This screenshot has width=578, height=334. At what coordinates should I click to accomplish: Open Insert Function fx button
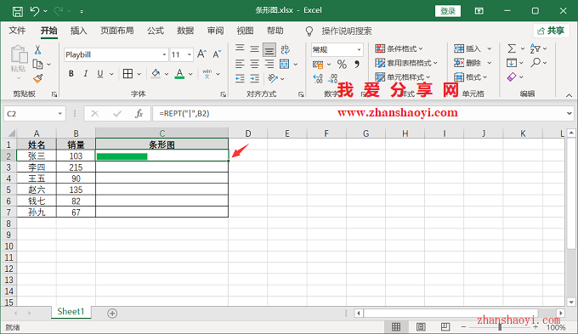(x=139, y=114)
